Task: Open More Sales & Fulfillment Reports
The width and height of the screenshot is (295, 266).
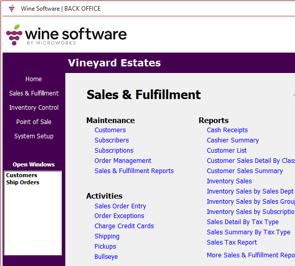Action: coord(251,255)
